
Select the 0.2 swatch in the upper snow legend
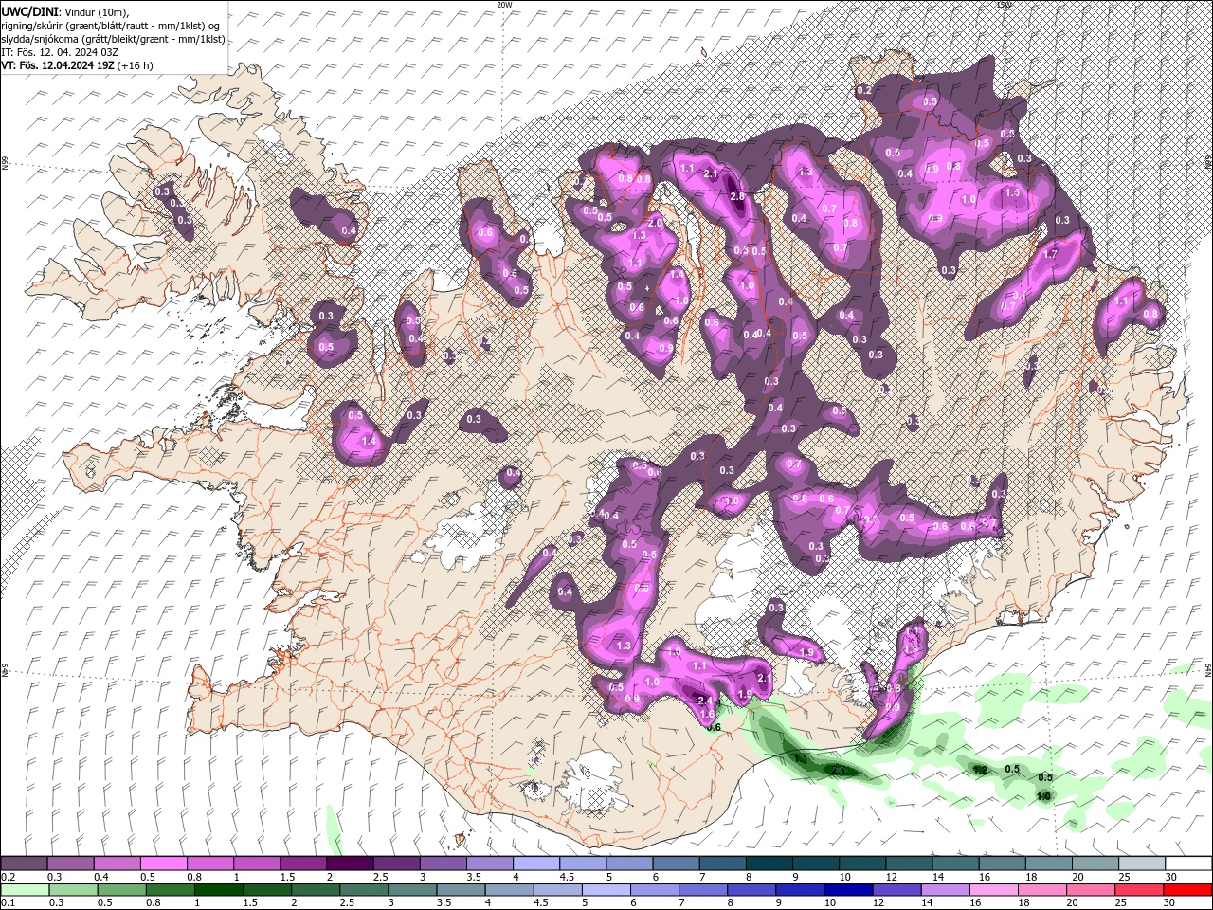pyautogui.click(x=24, y=864)
